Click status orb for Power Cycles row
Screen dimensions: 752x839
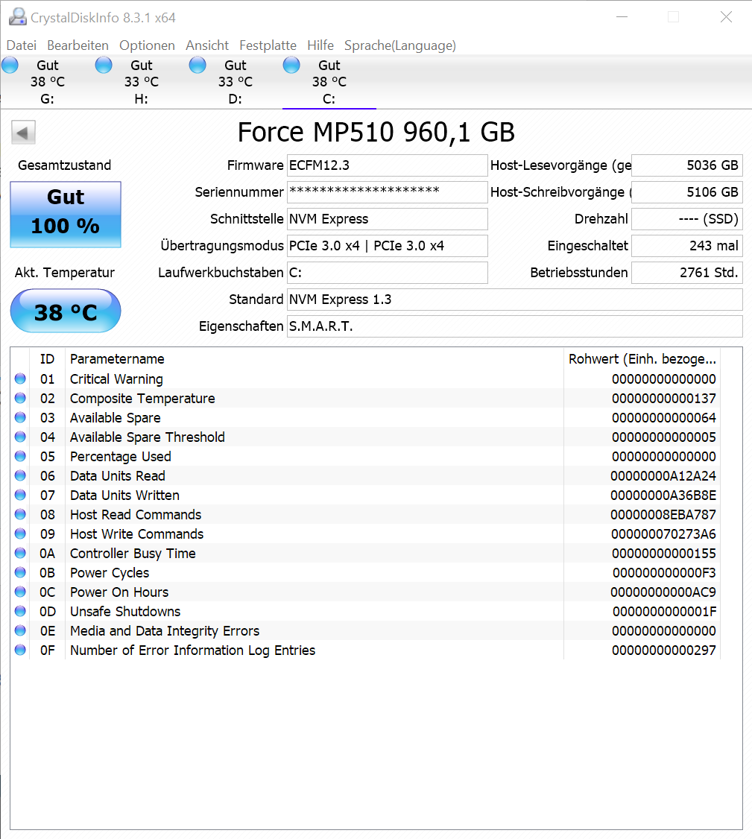pos(20,572)
